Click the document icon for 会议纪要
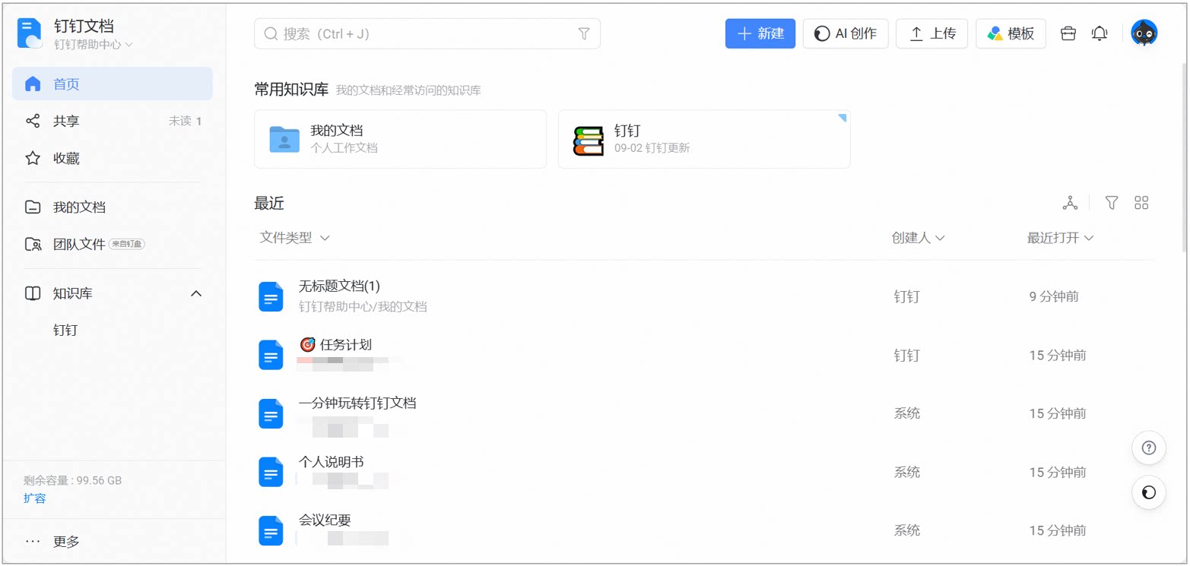 coord(271,530)
